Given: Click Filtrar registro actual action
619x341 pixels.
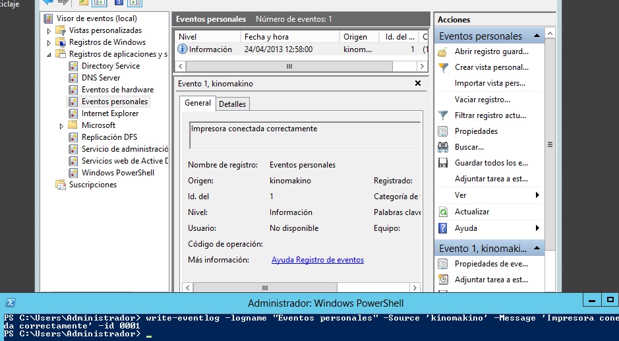Looking at the screenshot, I should (491, 115).
